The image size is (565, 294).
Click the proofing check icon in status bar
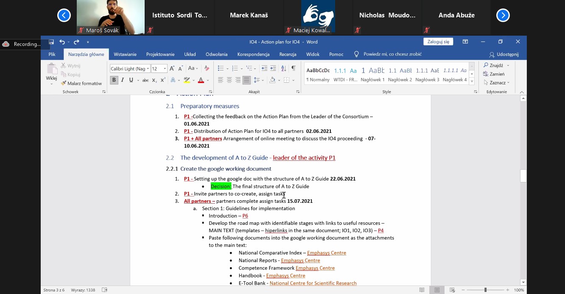[x=105, y=290]
